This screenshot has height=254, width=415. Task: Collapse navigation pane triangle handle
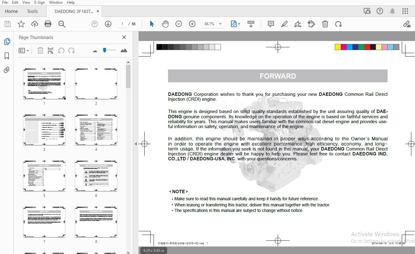click(x=135, y=144)
